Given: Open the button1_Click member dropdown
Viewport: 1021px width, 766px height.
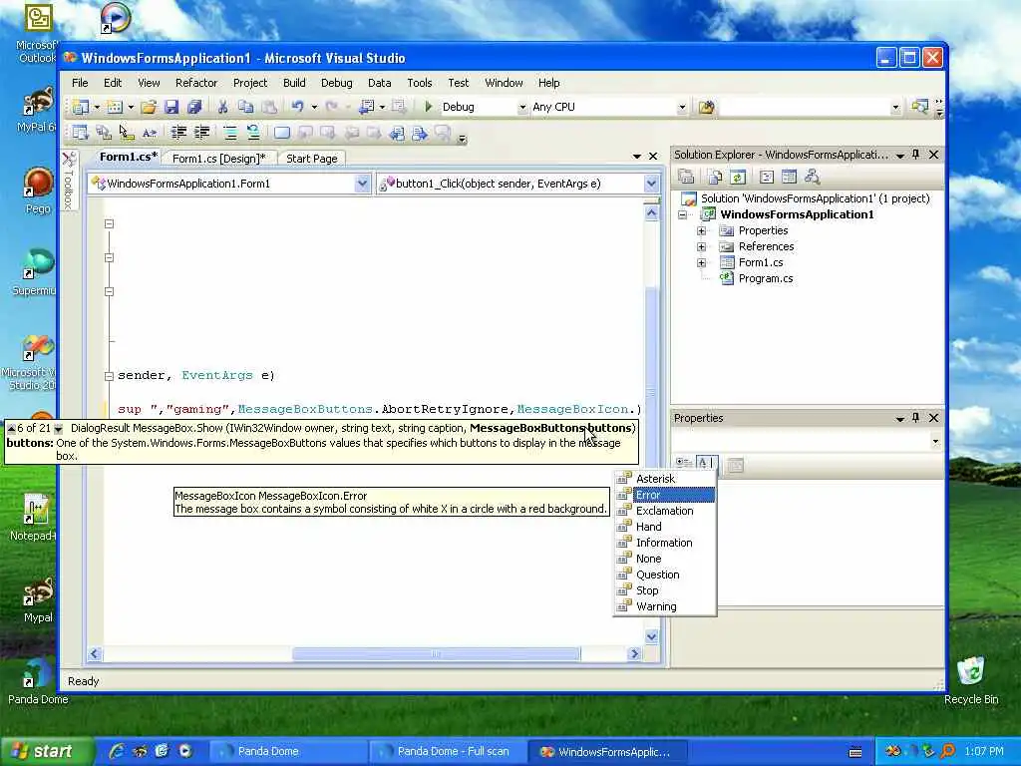Looking at the screenshot, I should coord(651,184).
